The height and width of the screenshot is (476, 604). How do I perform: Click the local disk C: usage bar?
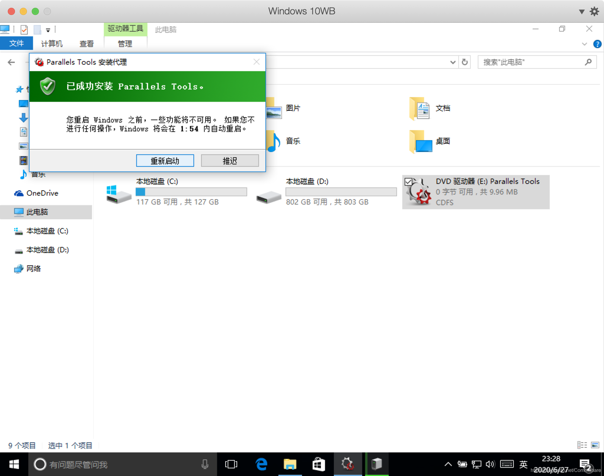[191, 192]
